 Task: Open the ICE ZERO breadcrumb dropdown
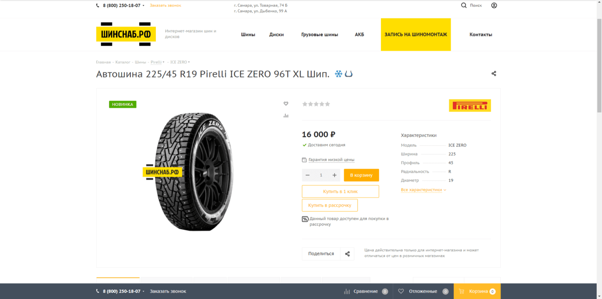click(180, 62)
